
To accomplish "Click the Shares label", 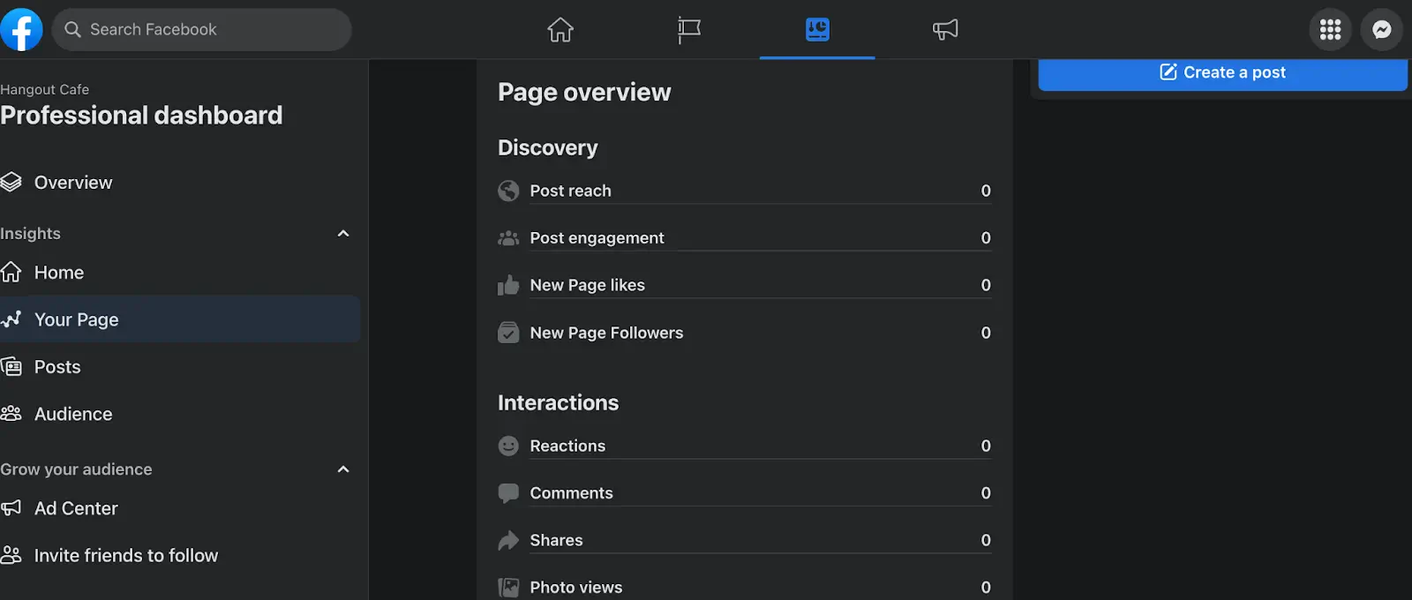I will 556,540.
